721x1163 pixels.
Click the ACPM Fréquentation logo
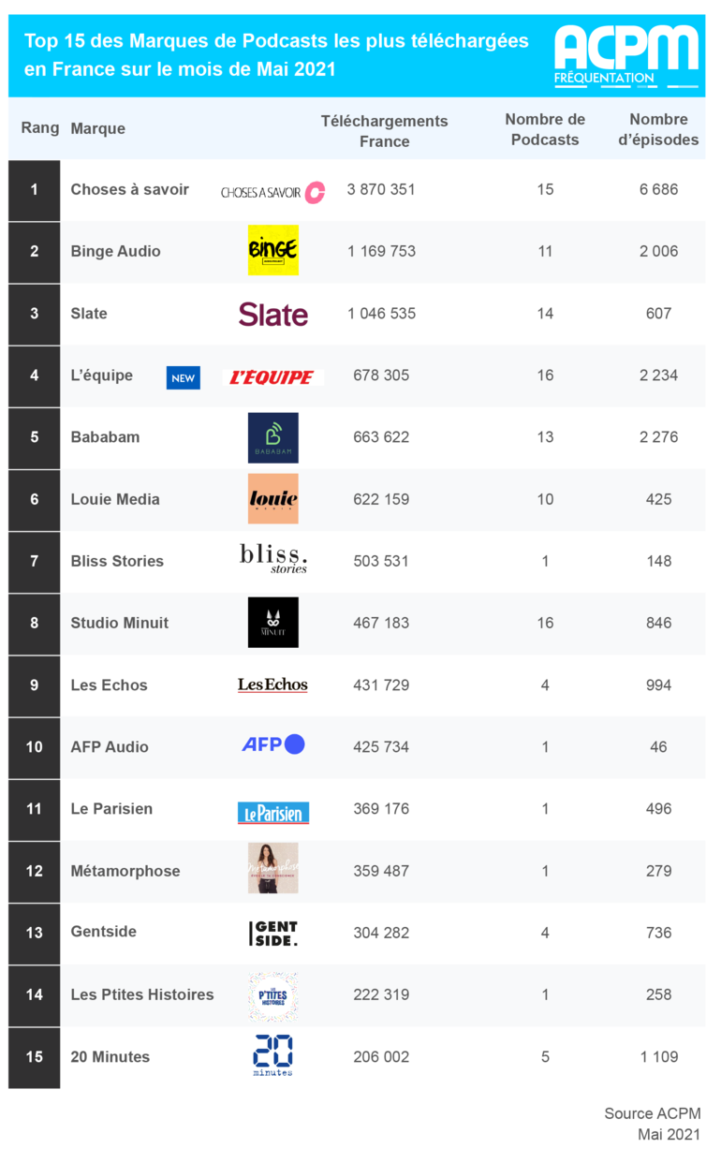click(626, 56)
